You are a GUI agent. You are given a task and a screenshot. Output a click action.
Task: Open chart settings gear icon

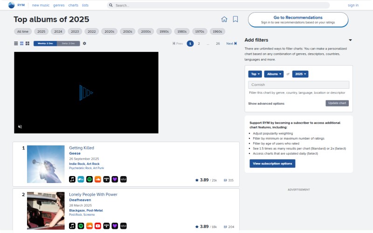[84, 43]
